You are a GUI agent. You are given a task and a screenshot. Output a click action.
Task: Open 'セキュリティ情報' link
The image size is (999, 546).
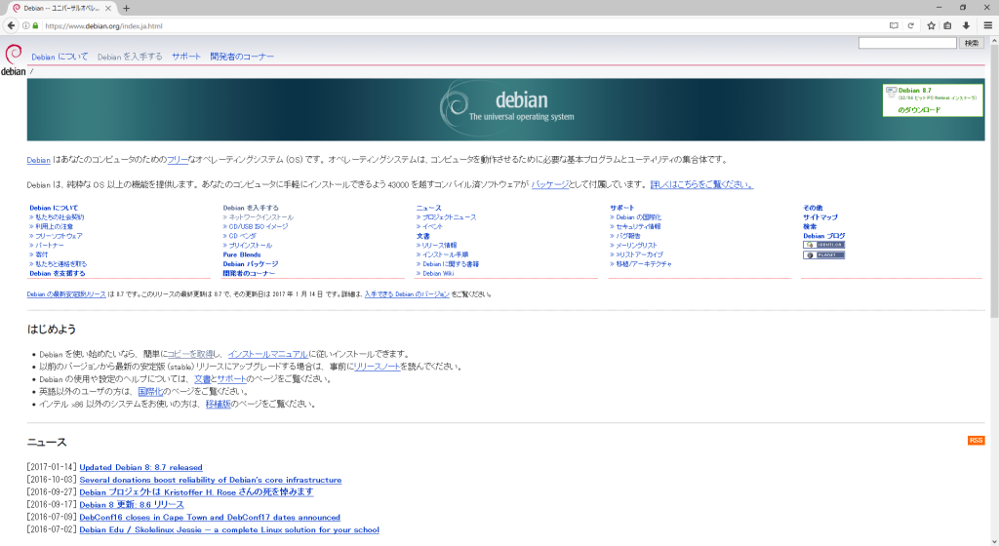pos(638,226)
